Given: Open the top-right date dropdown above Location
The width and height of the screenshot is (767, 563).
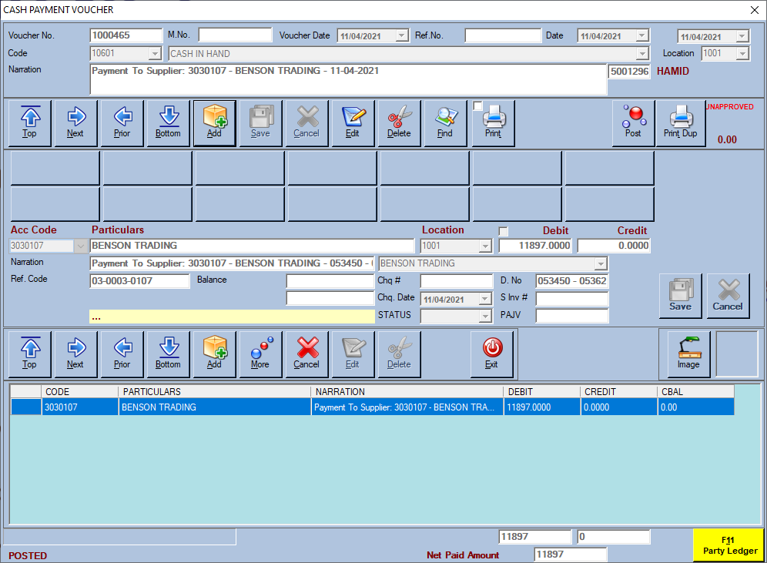Looking at the screenshot, I should tap(742, 36).
